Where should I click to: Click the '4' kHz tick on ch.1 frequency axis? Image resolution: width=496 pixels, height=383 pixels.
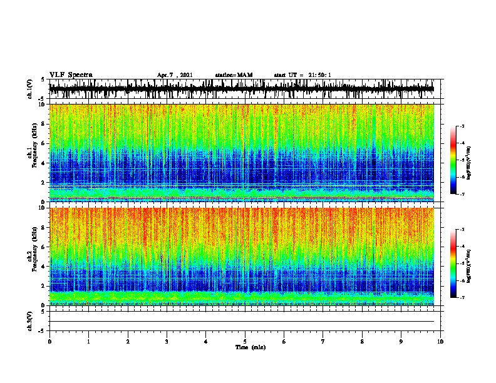tap(44, 163)
